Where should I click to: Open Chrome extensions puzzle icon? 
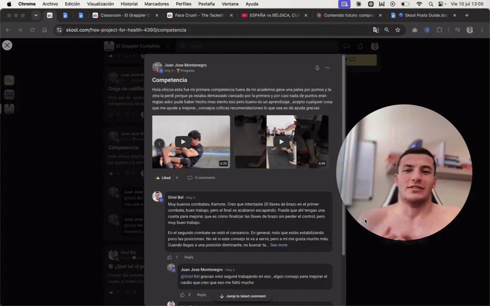click(x=439, y=30)
